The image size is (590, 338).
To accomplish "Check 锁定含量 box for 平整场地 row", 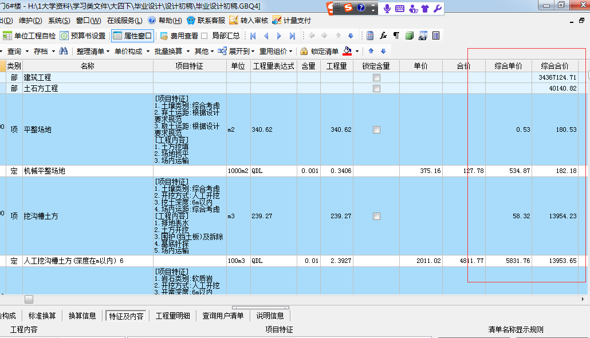I will tap(376, 130).
